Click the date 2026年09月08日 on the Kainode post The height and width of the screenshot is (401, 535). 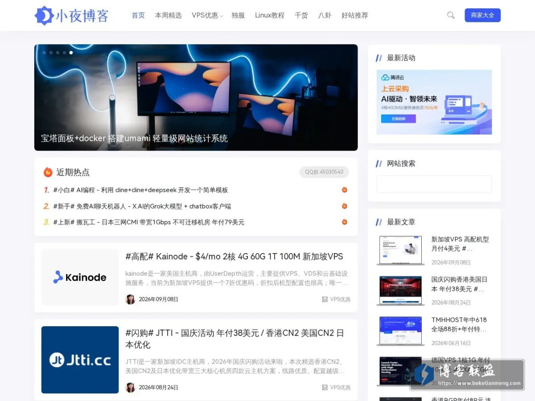(x=159, y=299)
